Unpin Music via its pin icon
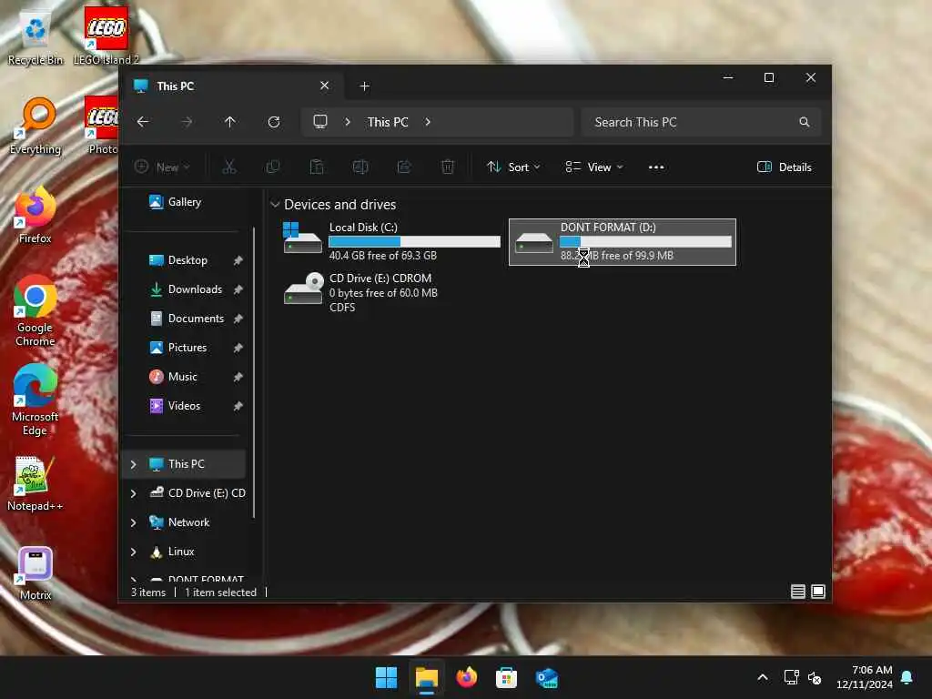Image resolution: width=932 pixels, height=699 pixels. [x=238, y=377]
